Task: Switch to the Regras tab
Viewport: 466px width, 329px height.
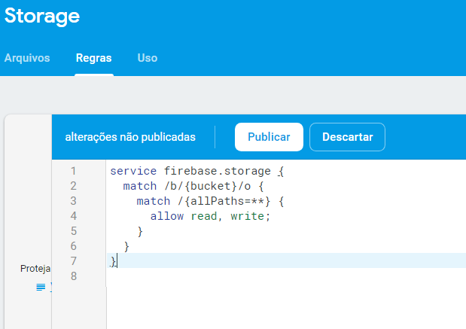Action: (x=93, y=58)
